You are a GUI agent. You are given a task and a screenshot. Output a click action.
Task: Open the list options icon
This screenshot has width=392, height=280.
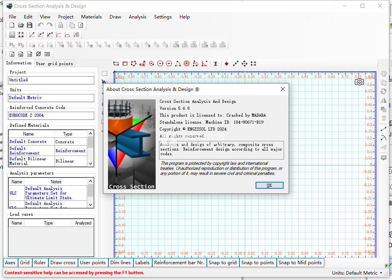pyautogui.click(x=47, y=54)
